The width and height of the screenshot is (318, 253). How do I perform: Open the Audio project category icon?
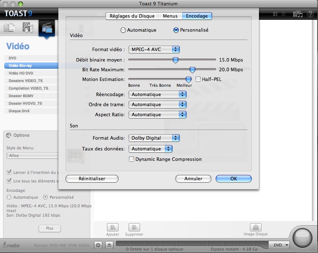coord(28,28)
